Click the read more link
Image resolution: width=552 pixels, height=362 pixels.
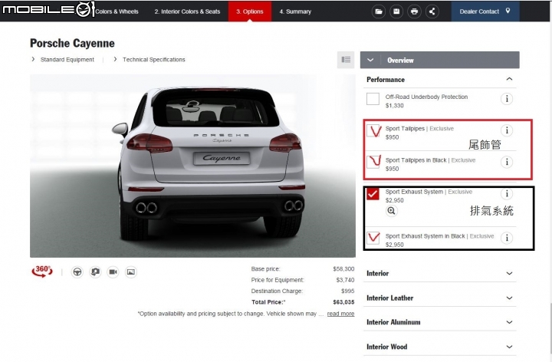tap(340, 314)
